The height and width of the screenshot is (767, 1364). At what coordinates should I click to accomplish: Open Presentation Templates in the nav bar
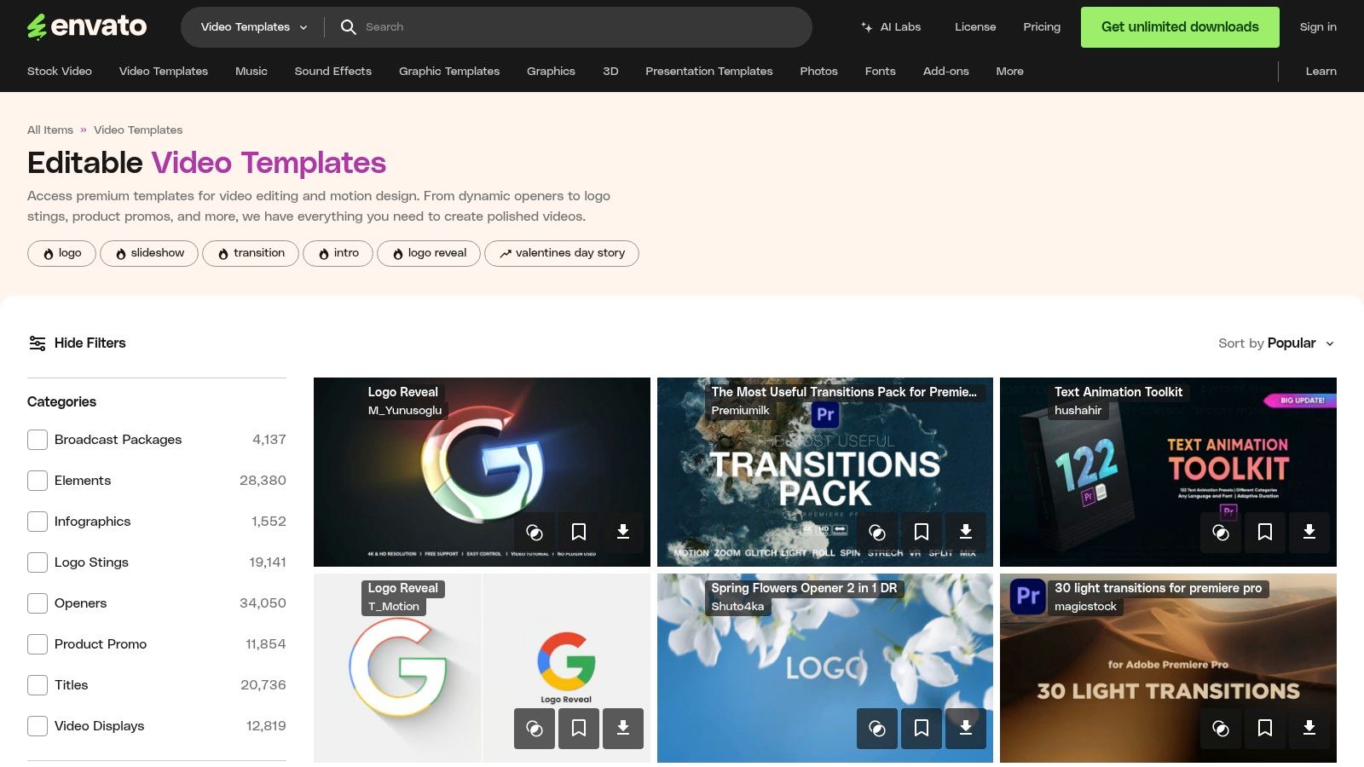709,72
